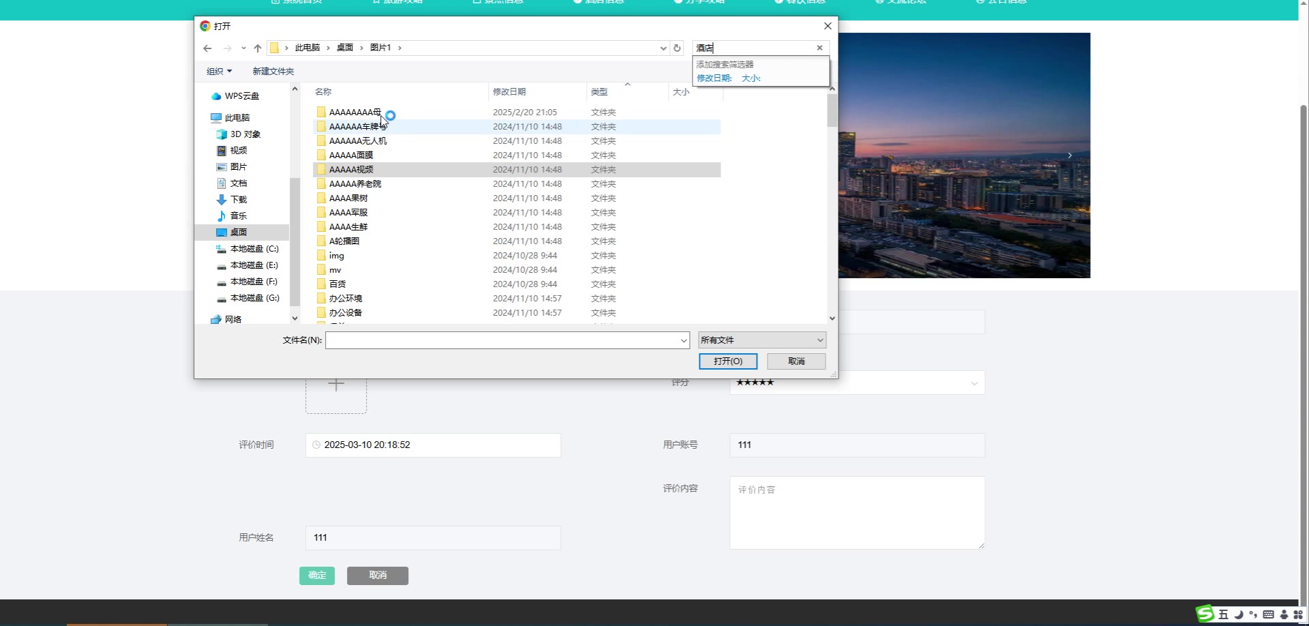1309x626 pixels.
Task: Open the recent locations dropdown arrow
Action: pyautogui.click(x=243, y=48)
